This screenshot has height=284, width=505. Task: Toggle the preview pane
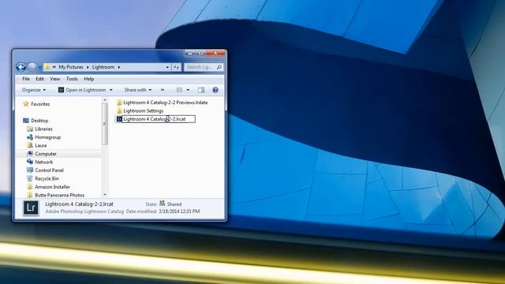(x=201, y=90)
